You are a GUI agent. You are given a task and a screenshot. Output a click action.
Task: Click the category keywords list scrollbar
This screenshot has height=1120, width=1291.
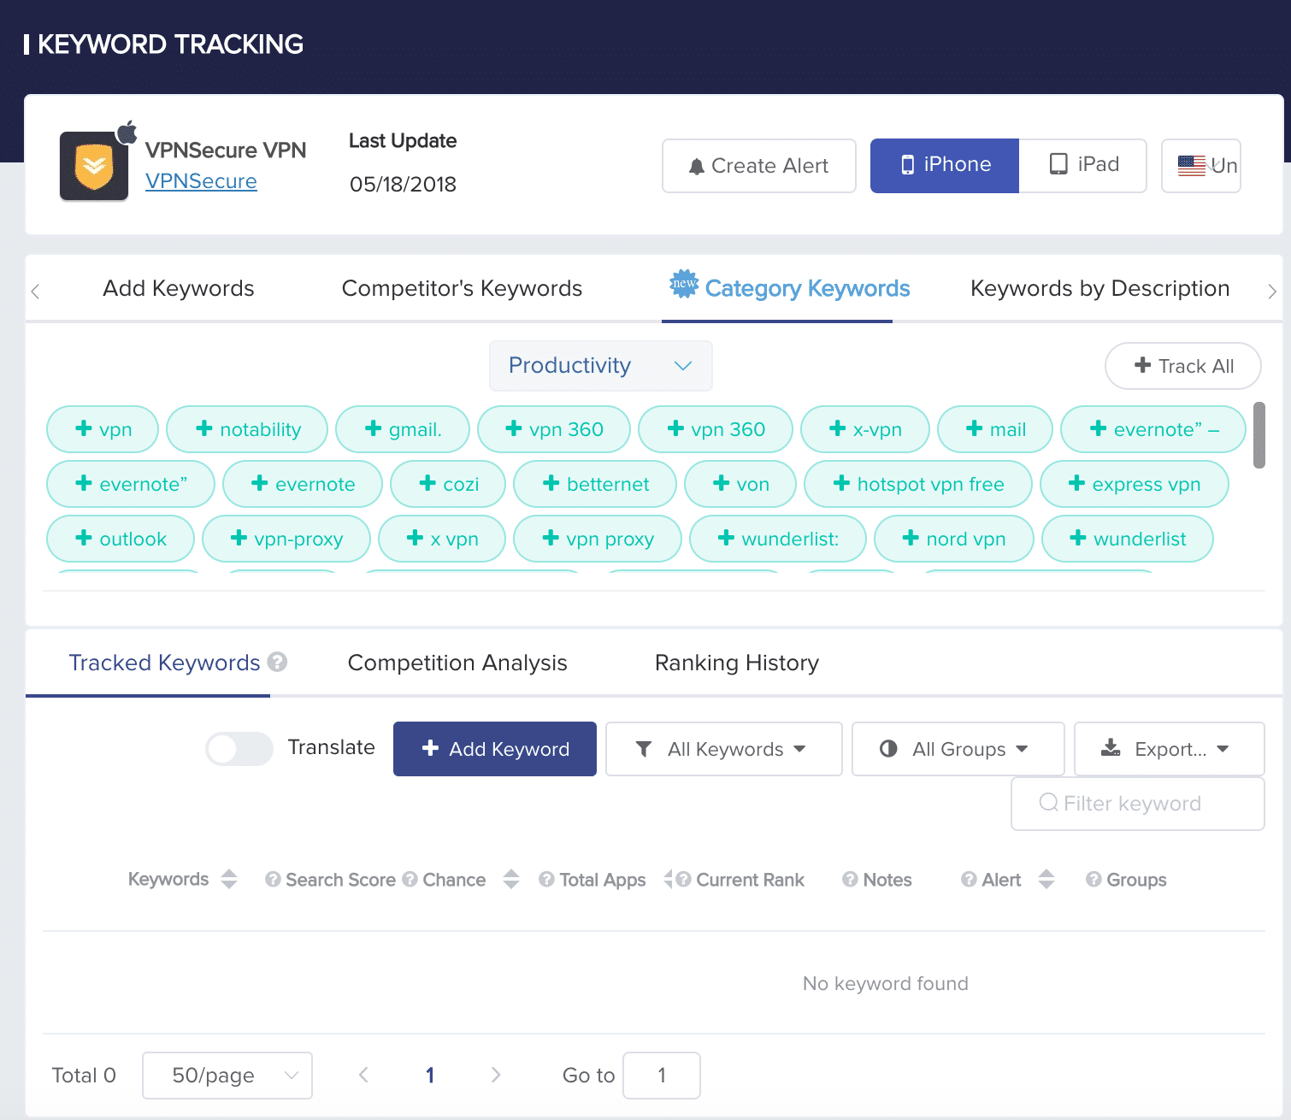pyautogui.click(x=1259, y=435)
